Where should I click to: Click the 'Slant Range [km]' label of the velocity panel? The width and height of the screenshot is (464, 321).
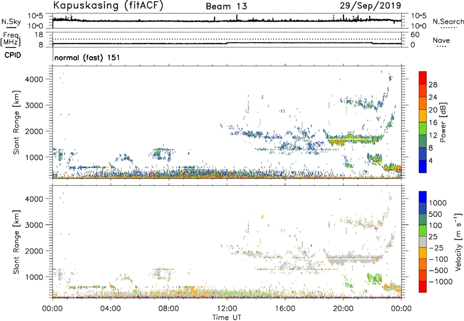pos(16,242)
